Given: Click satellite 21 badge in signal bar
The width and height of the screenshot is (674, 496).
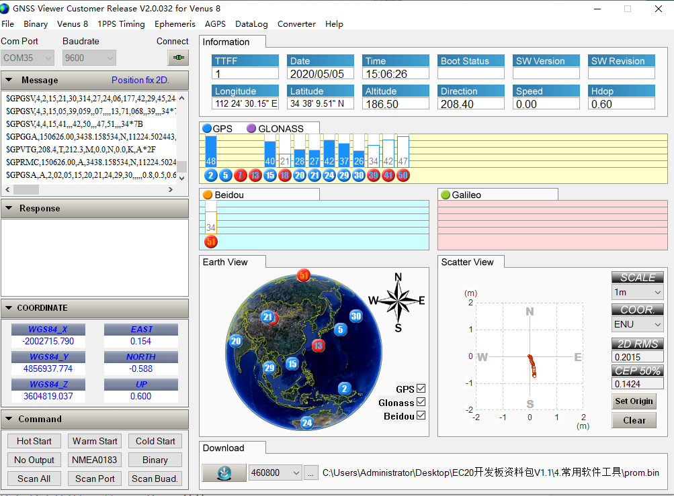Looking at the screenshot, I should [x=314, y=175].
